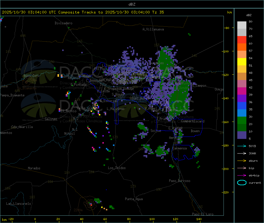The width and height of the screenshot is (264, 223).
Task: Click the eb+bip magenta arrow legend icon
Action: pos(242,175)
